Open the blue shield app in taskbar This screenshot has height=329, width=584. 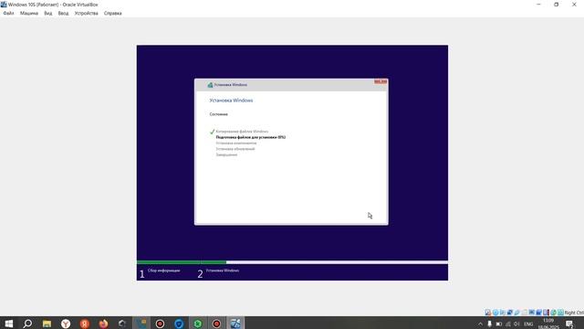pyautogui.click(x=179, y=324)
